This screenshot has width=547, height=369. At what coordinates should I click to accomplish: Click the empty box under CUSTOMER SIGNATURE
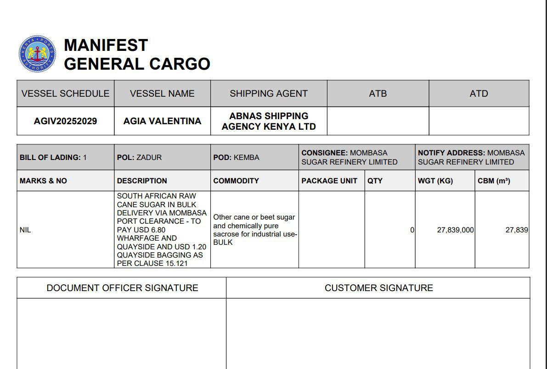[x=378, y=333]
